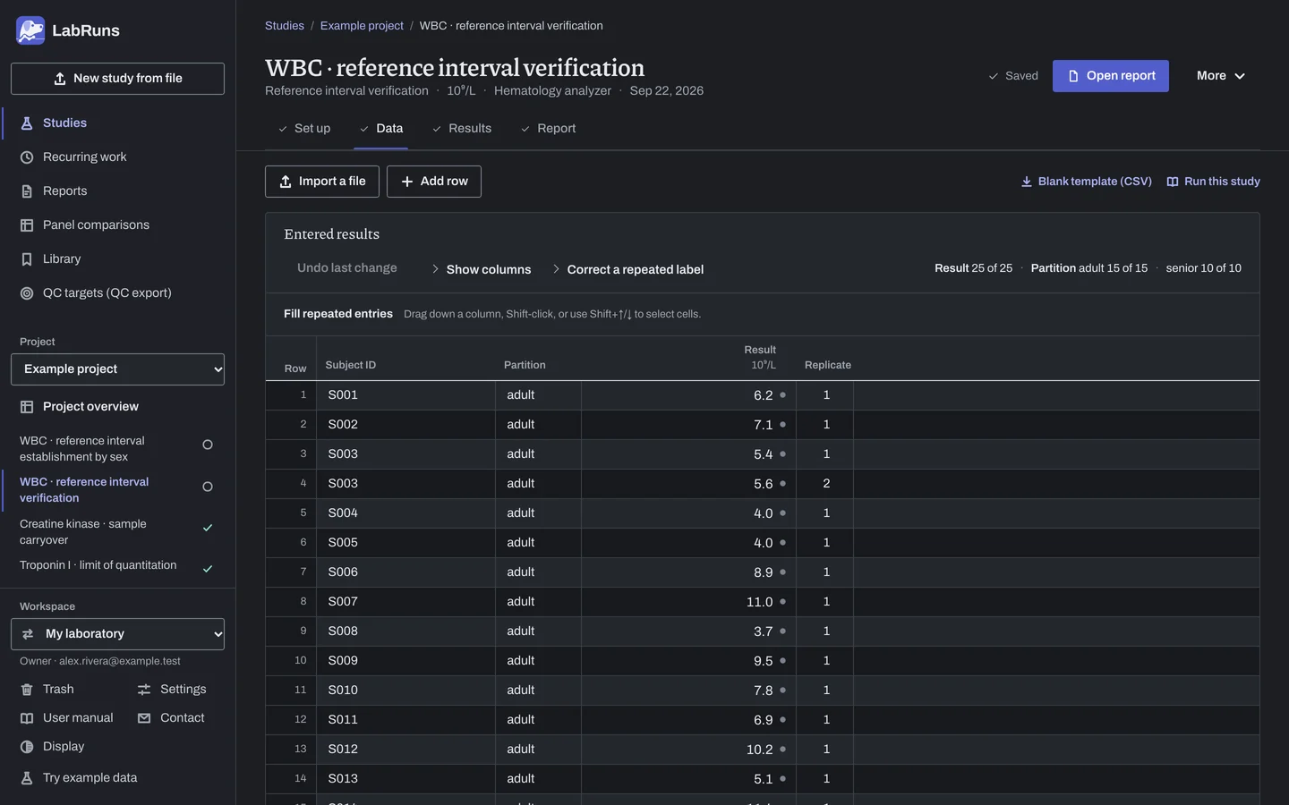Switch to the Report tab
This screenshot has height=805, width=1289.
click(x=548, y=129)
